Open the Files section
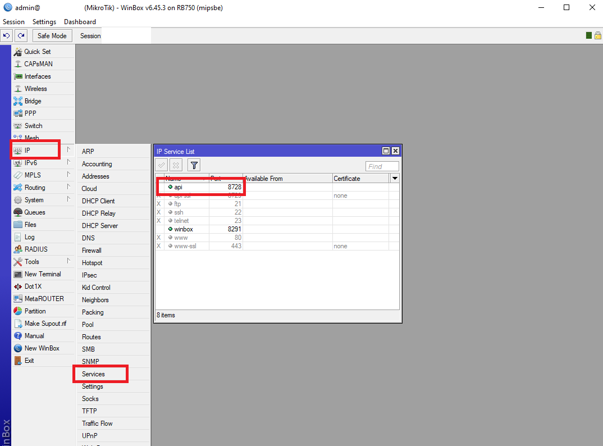Viewport: 603px width, 446px height. point(43,224)
